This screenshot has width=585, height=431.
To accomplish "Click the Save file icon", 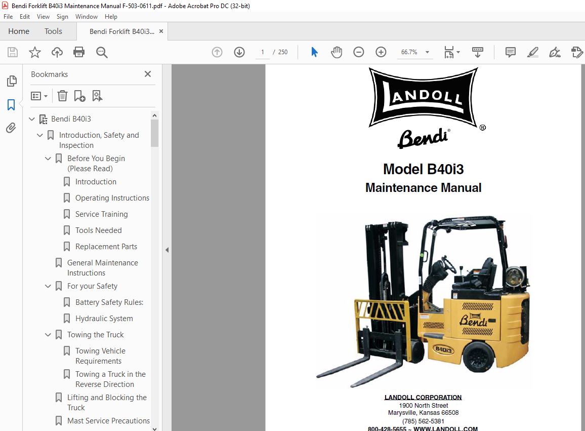I will (13, 52).
